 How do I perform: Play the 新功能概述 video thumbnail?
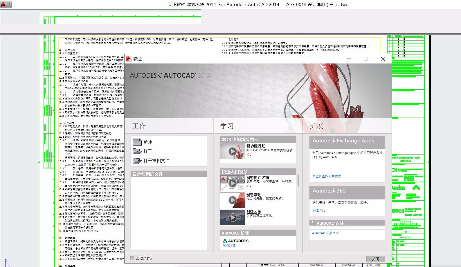pos(232,151)
